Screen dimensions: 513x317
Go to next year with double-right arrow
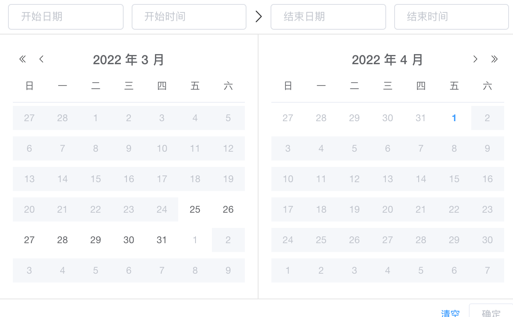494,59
